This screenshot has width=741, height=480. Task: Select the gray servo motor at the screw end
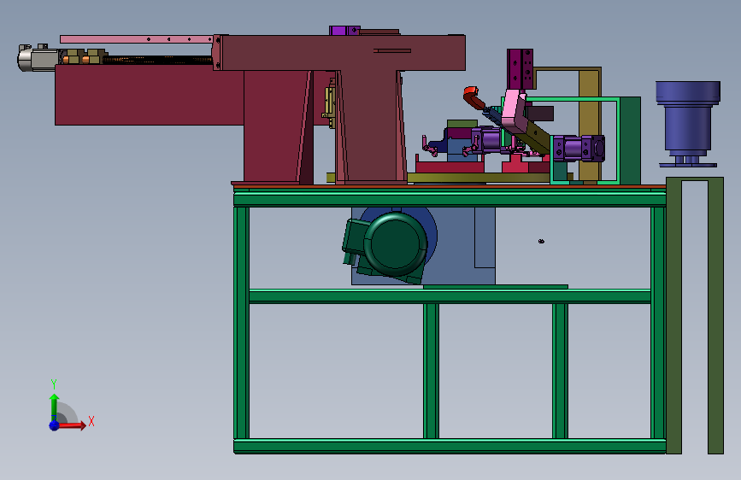tap(38, 57)
